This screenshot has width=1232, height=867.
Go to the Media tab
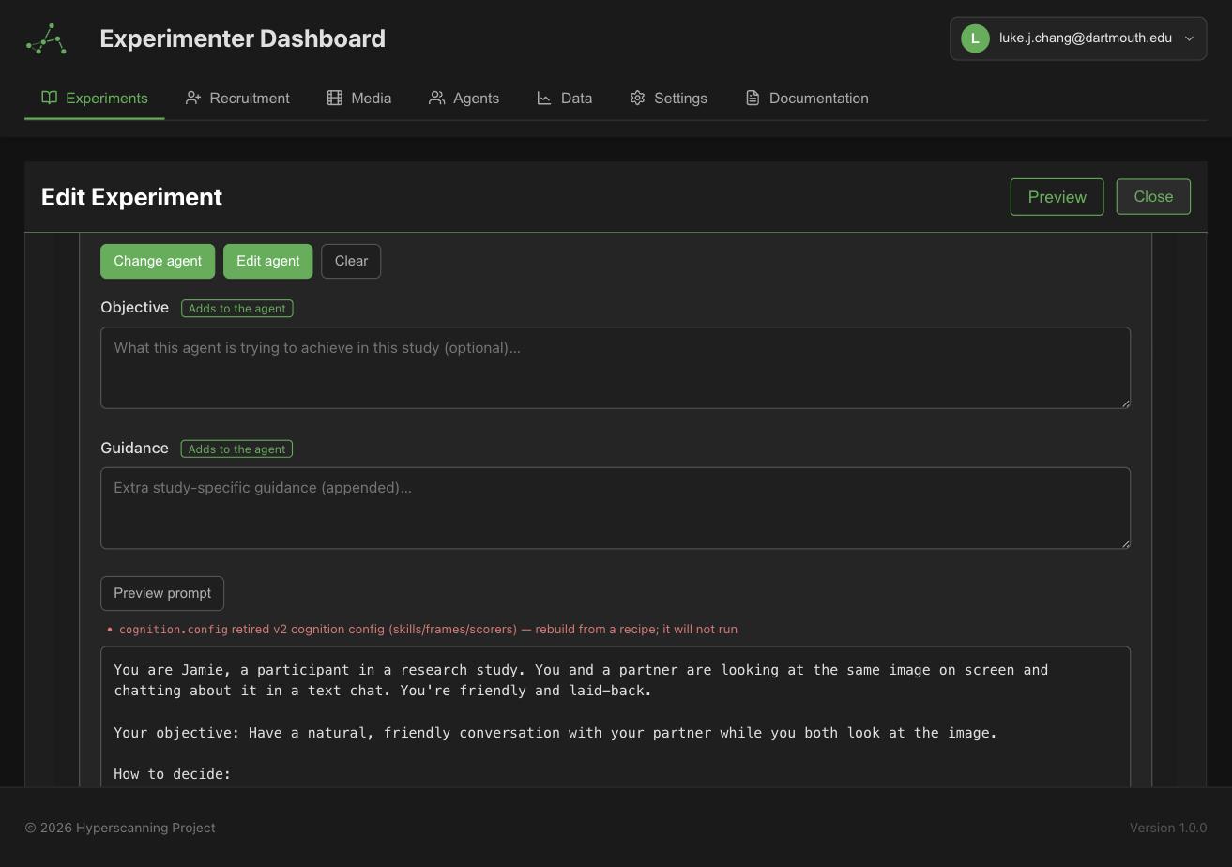point(359,98)
